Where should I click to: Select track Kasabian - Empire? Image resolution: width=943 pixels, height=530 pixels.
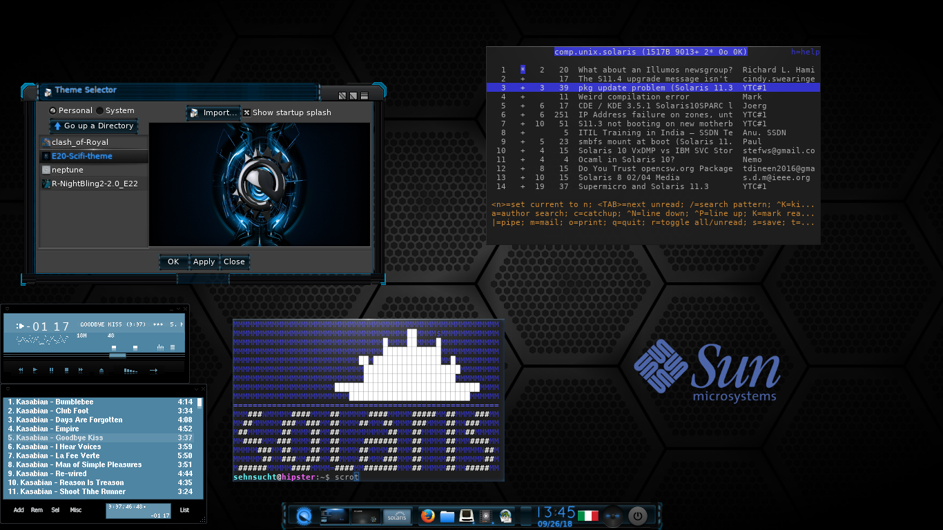[x=100, y=429]
